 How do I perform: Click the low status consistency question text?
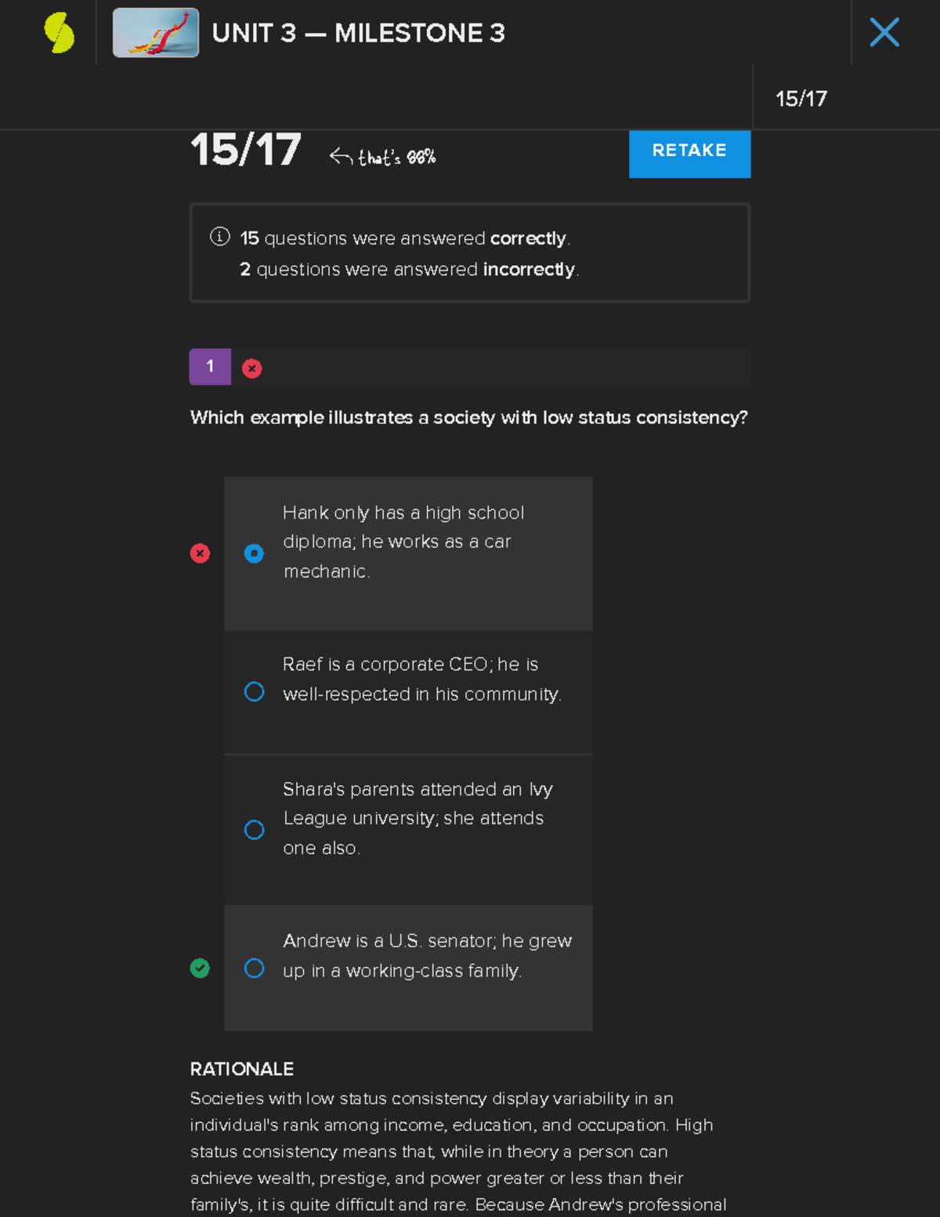[468, 418]
